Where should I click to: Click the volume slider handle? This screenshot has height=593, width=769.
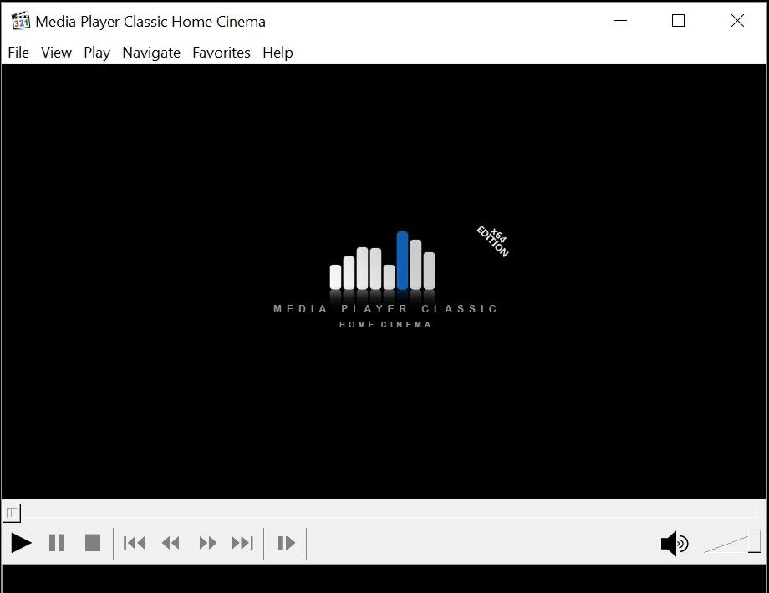pyautogui.click(x=754, y=541)
